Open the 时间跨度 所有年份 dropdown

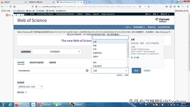30,87
